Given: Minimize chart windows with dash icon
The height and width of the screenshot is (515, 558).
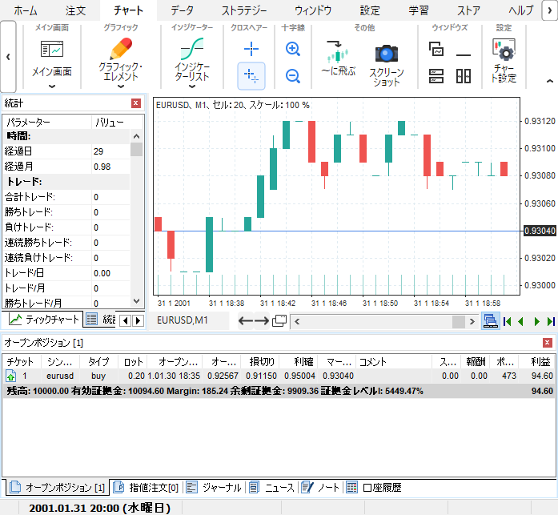Looking at the screenshot, I should [464, 54].
